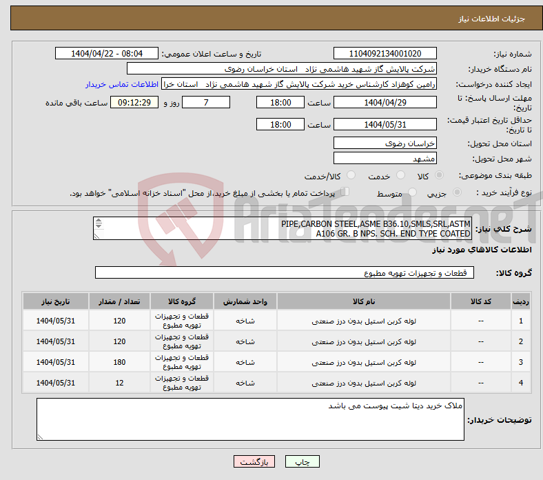Click quantity 180 in row 3

click(119, 362)
